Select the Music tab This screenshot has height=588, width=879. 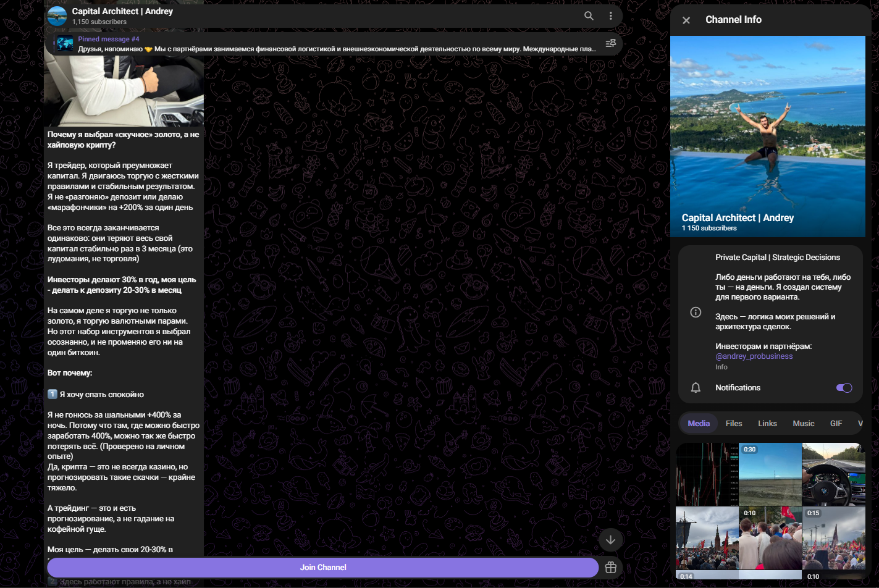coord(803,424)
